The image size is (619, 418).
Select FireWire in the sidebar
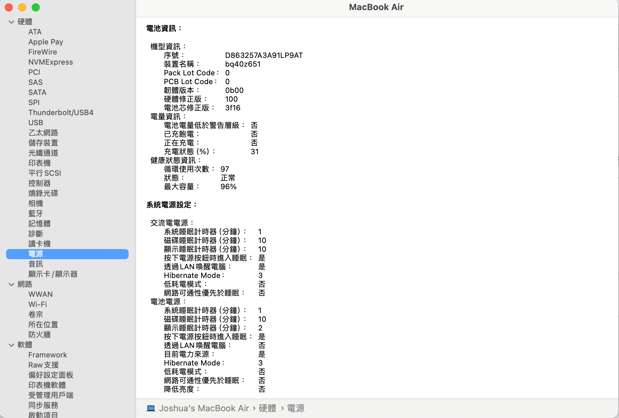click(x=43, y=52)
